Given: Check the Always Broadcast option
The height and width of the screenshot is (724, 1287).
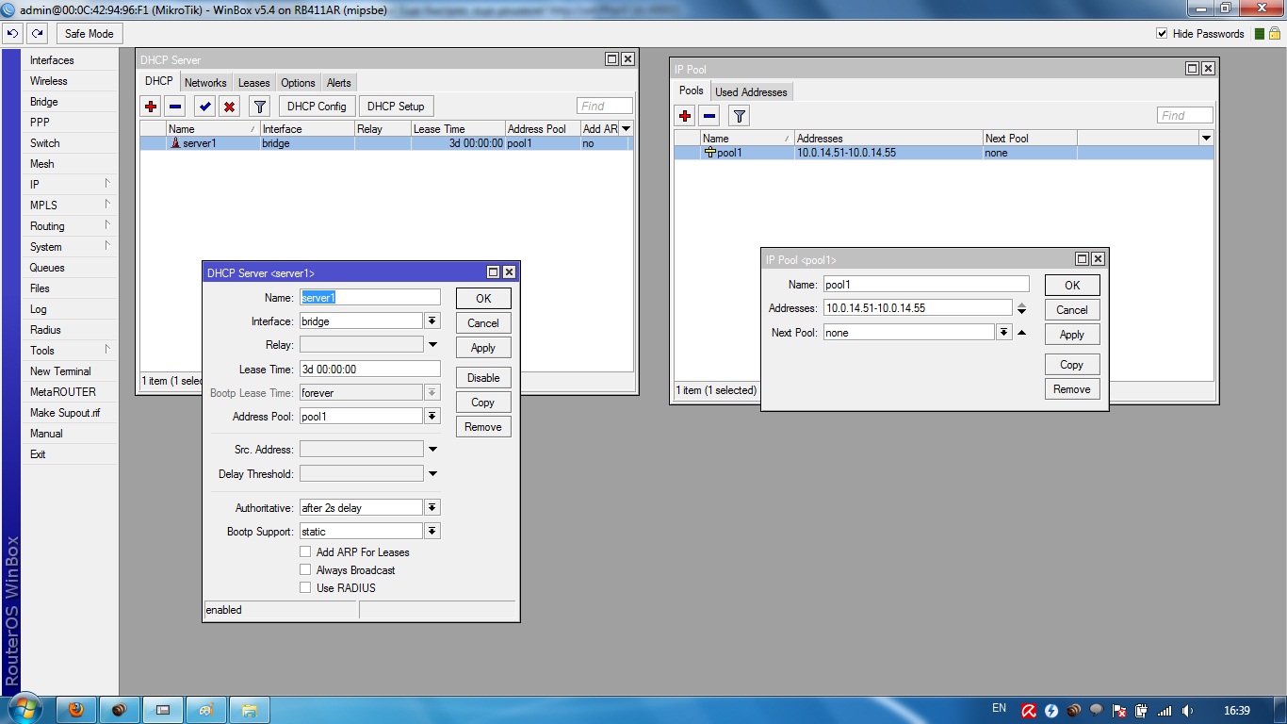Looking at the screenshot, I should (305, 570).
